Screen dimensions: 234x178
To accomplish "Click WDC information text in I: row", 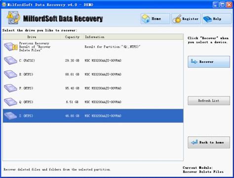I will 103,116.
